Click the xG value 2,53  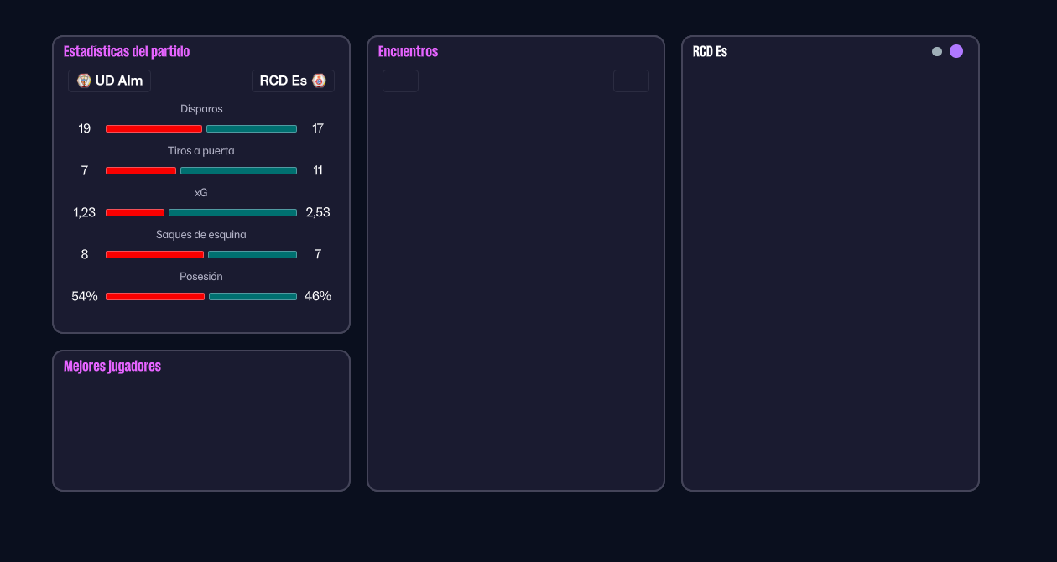coord(318,212)
